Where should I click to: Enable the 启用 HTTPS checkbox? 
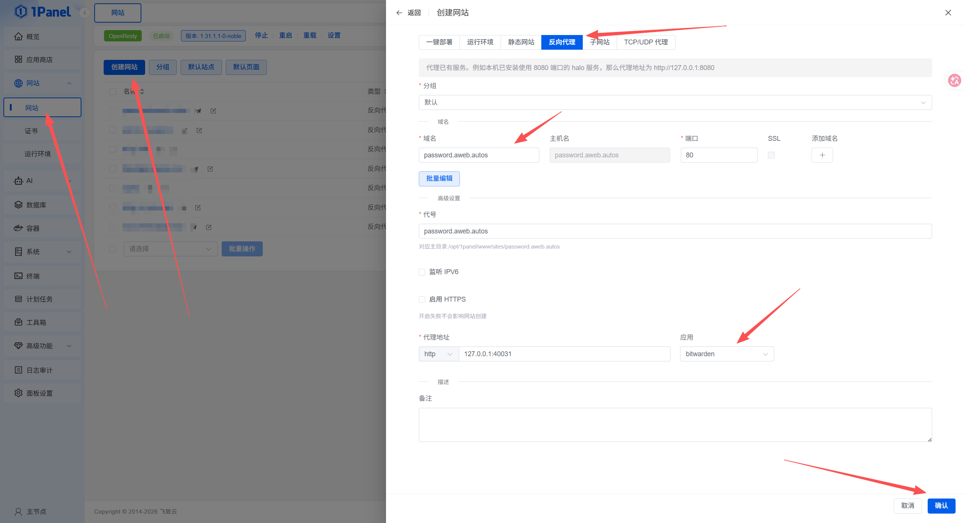coord(422,299)
